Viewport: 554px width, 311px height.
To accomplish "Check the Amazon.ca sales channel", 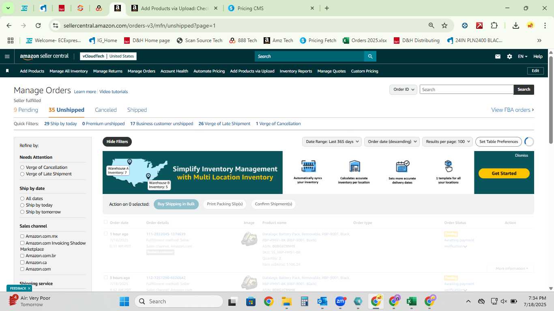I will coord(22,262).
